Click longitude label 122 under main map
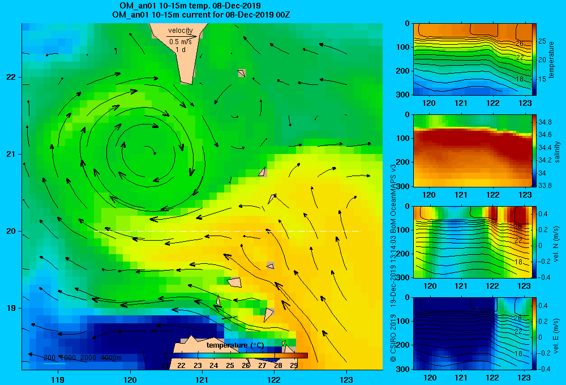Image resolution: width=566 pixels, height=385 pixels. click(x=275, y=379)
